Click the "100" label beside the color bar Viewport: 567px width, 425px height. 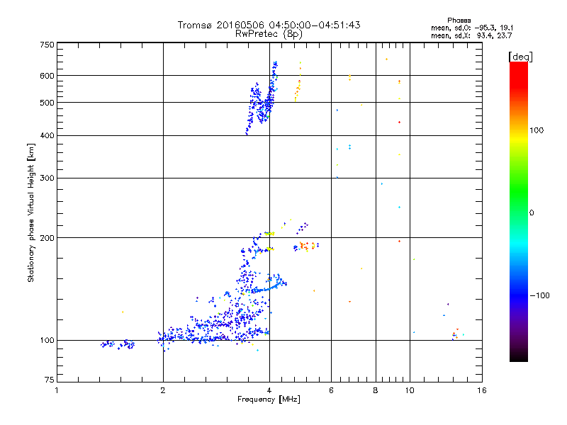click(x=537, y=130)
